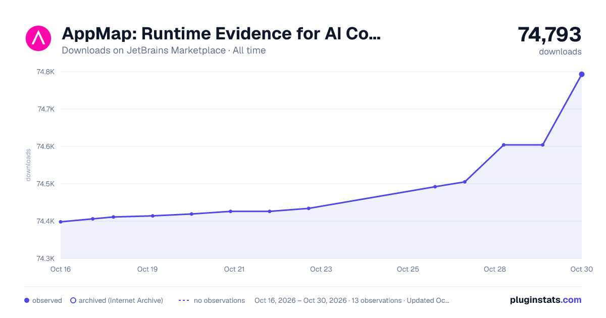The height and width of the screenshot is (318, 606).
Task: Click the chart title 'AppMap: Runtime Evidence for AI Co…'
Action: point(221,34)
